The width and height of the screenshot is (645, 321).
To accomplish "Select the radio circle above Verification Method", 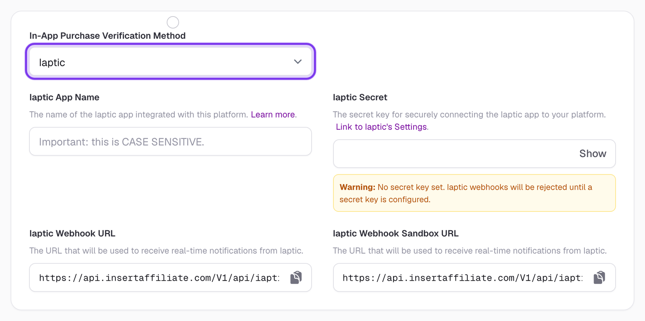I will (173, 22).
